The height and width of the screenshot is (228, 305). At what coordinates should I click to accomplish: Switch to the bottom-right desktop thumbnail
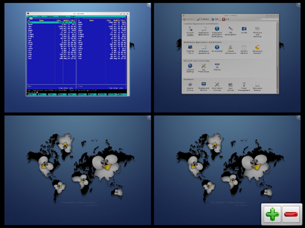227,170
